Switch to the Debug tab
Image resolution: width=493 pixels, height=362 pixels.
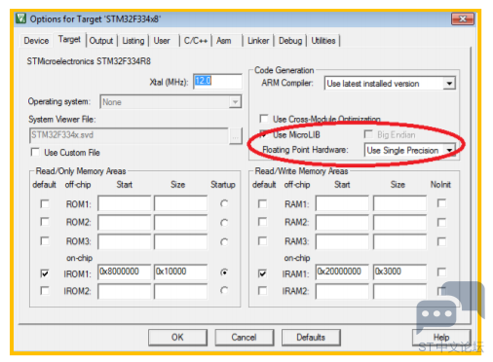[x=290, y=41]
